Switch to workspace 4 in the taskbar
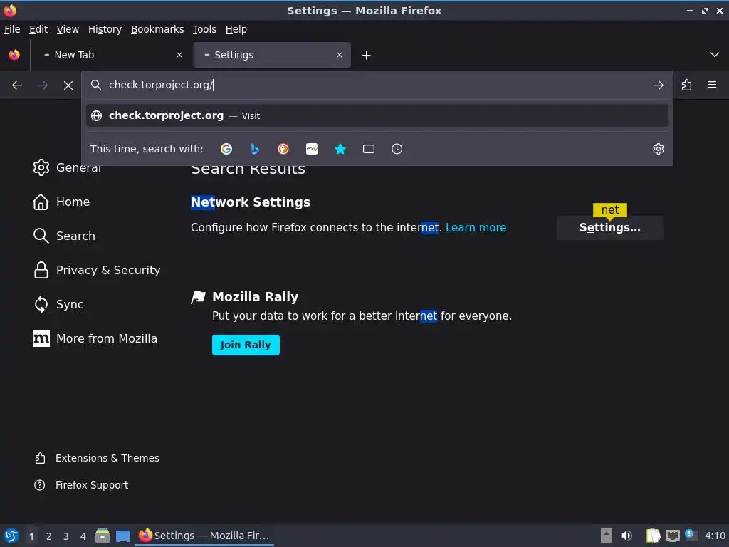 coord(83,536)
